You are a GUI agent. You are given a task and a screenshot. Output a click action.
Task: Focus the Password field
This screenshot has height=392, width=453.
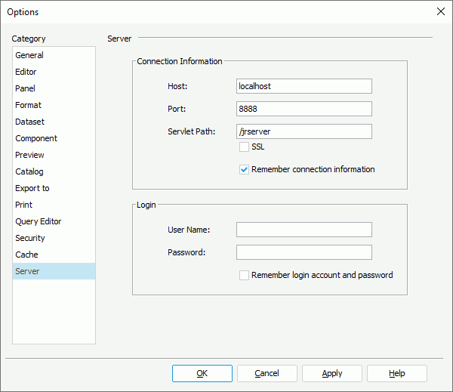click(304, 252)
